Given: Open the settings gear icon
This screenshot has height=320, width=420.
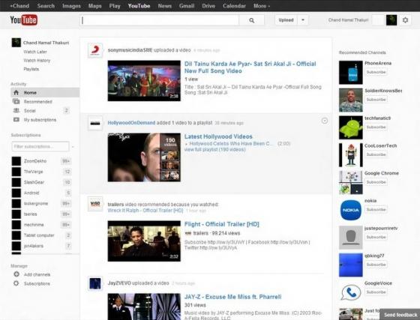Looking at the screenshot, I should 405,20.
